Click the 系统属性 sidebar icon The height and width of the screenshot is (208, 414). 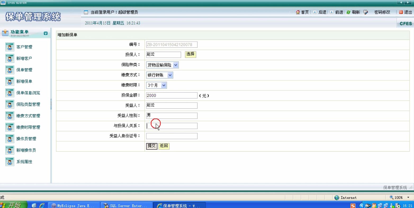(x=10, y=162)
